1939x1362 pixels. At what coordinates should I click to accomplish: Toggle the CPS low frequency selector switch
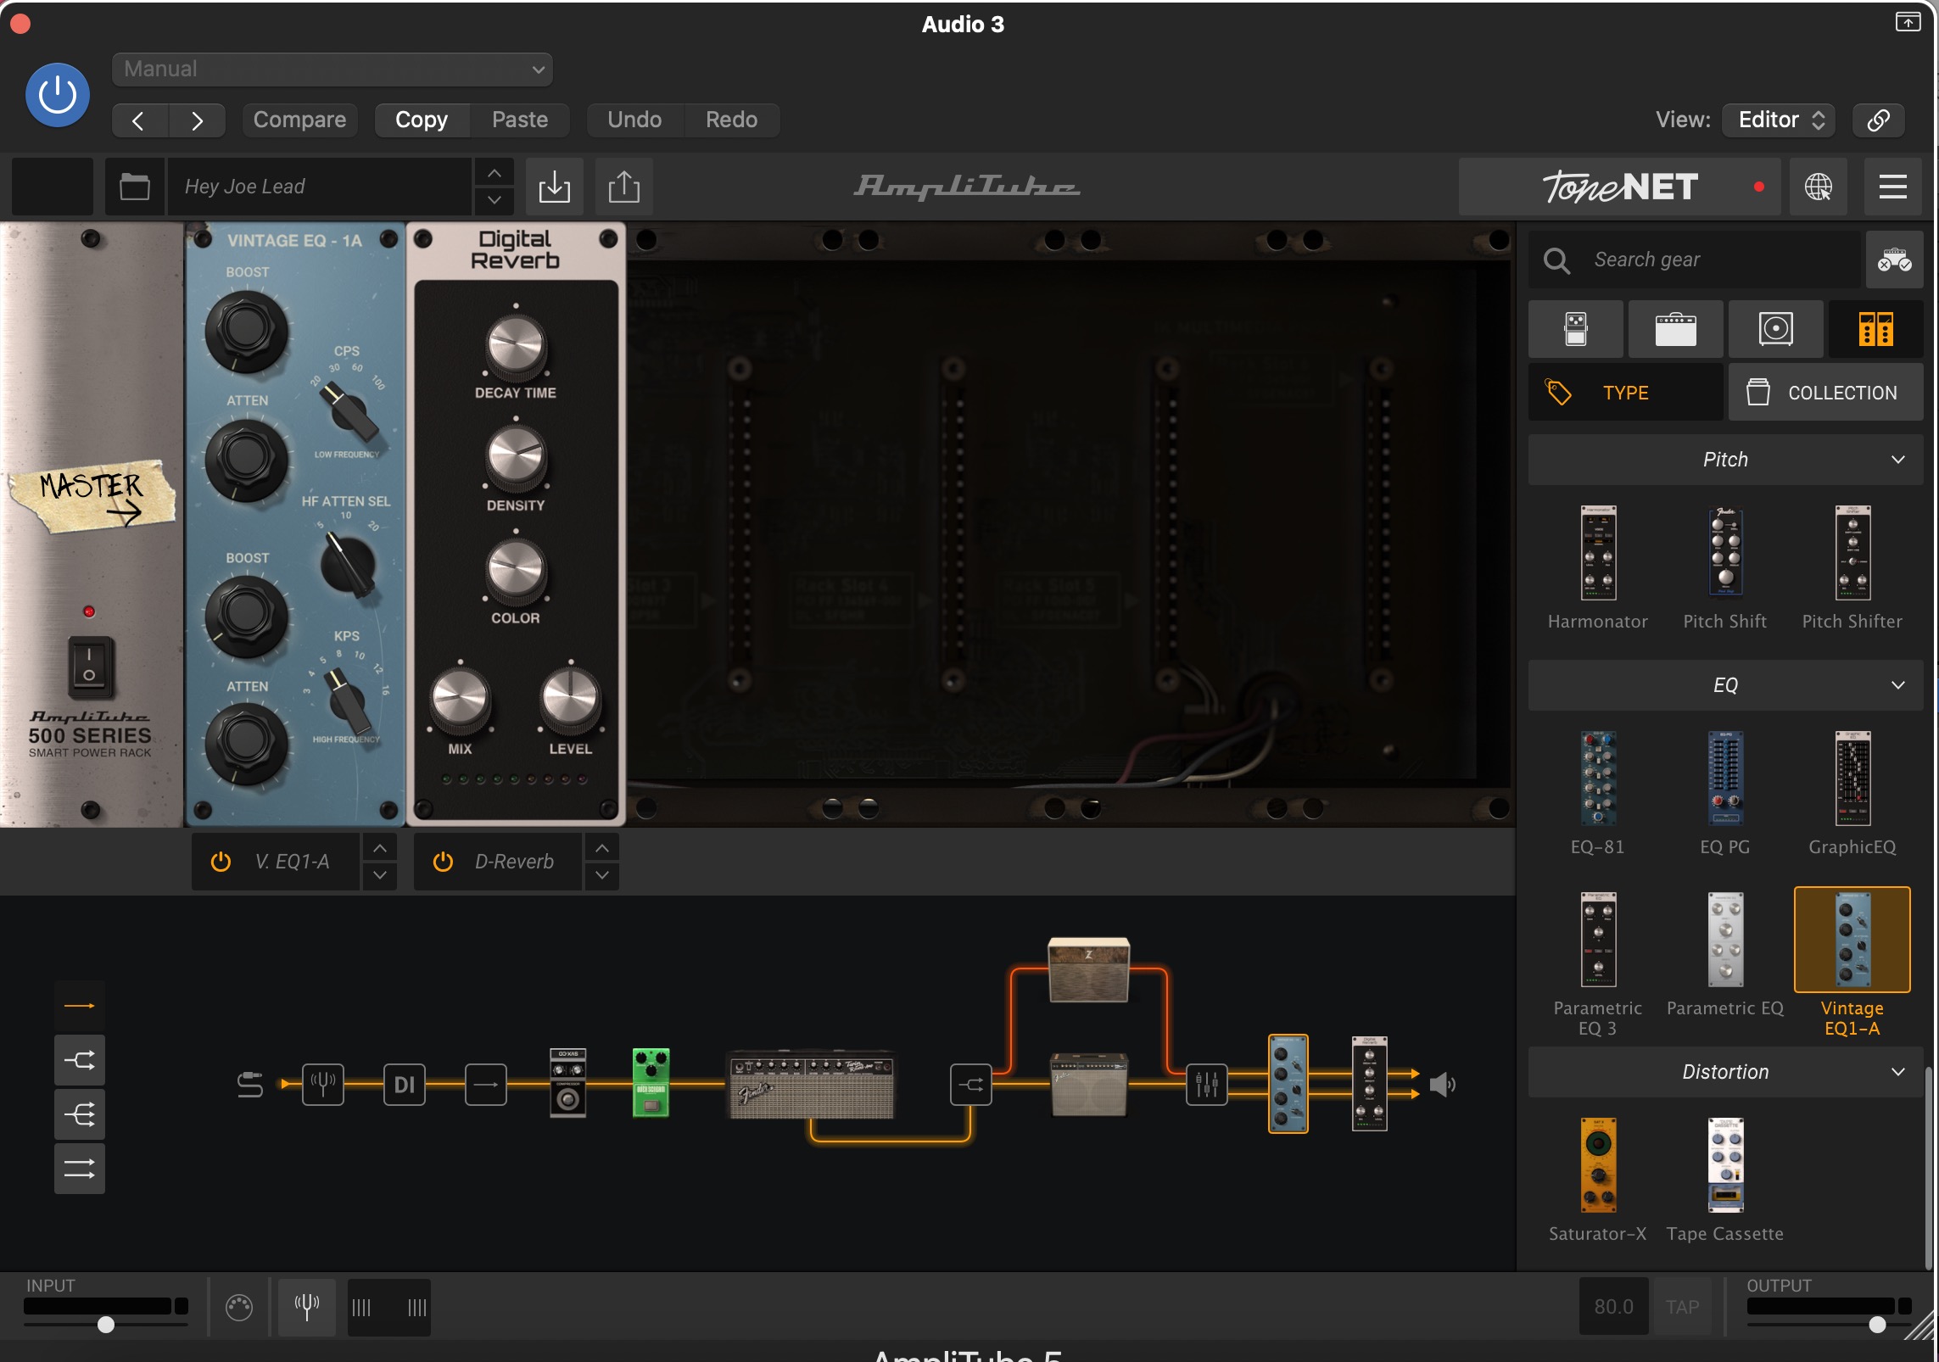point(350,411)
